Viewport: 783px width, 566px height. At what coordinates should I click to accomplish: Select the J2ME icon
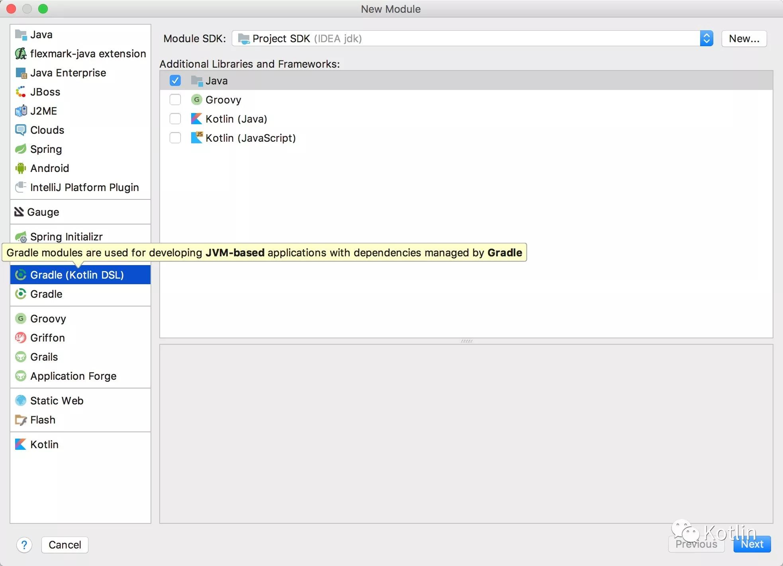(21, 111)
